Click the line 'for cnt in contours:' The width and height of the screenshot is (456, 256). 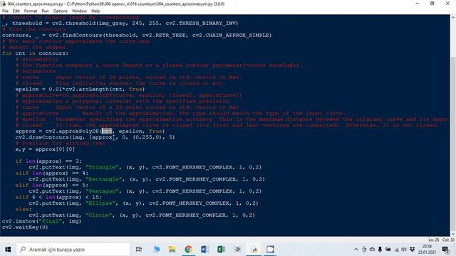tap(35, 53)
